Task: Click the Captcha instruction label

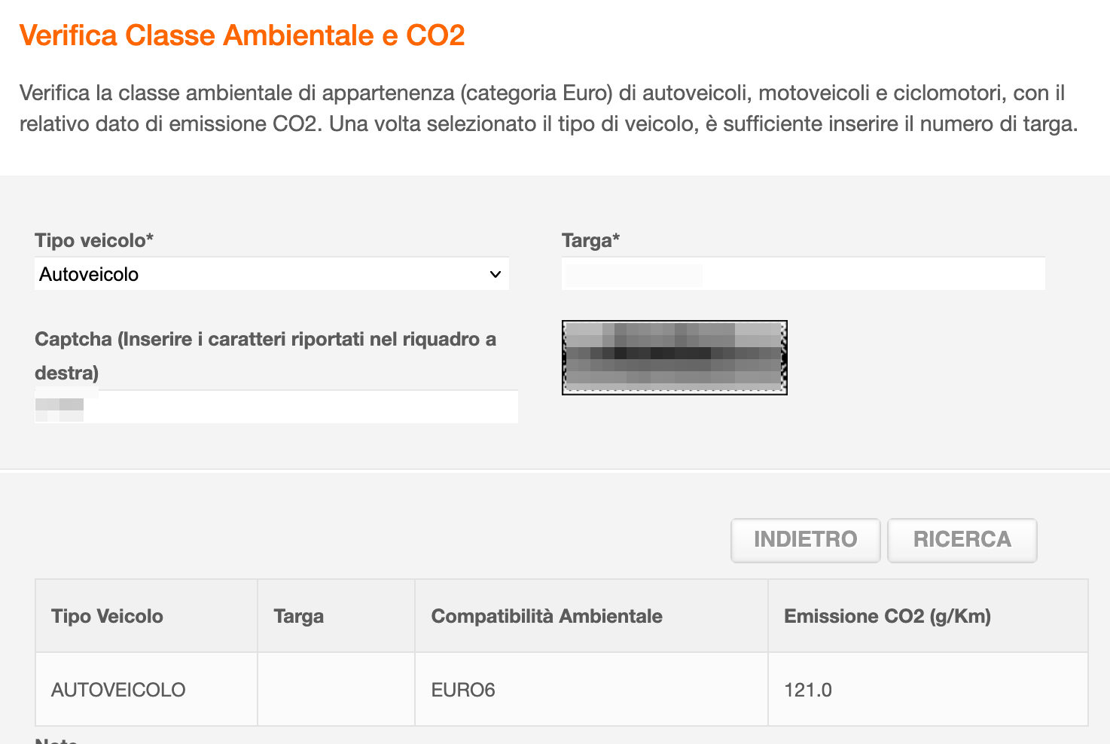Action: (x=265, y=355)
